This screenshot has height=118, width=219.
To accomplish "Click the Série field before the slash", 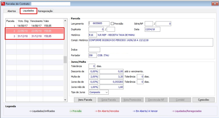I will tap(149, 24).
